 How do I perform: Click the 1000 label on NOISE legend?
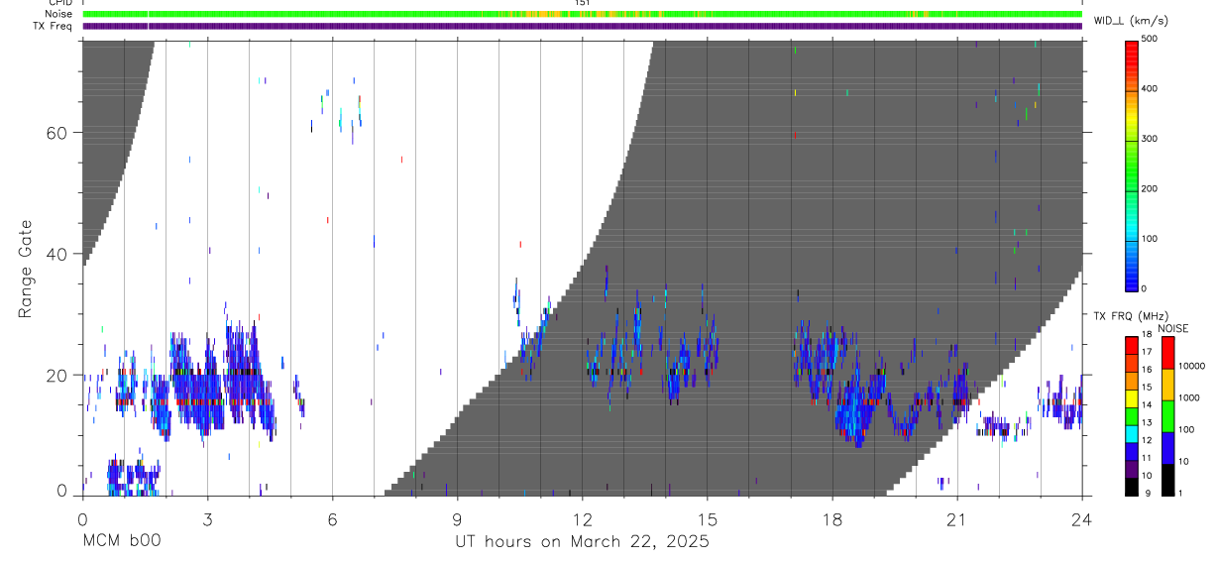[1188, 397]
